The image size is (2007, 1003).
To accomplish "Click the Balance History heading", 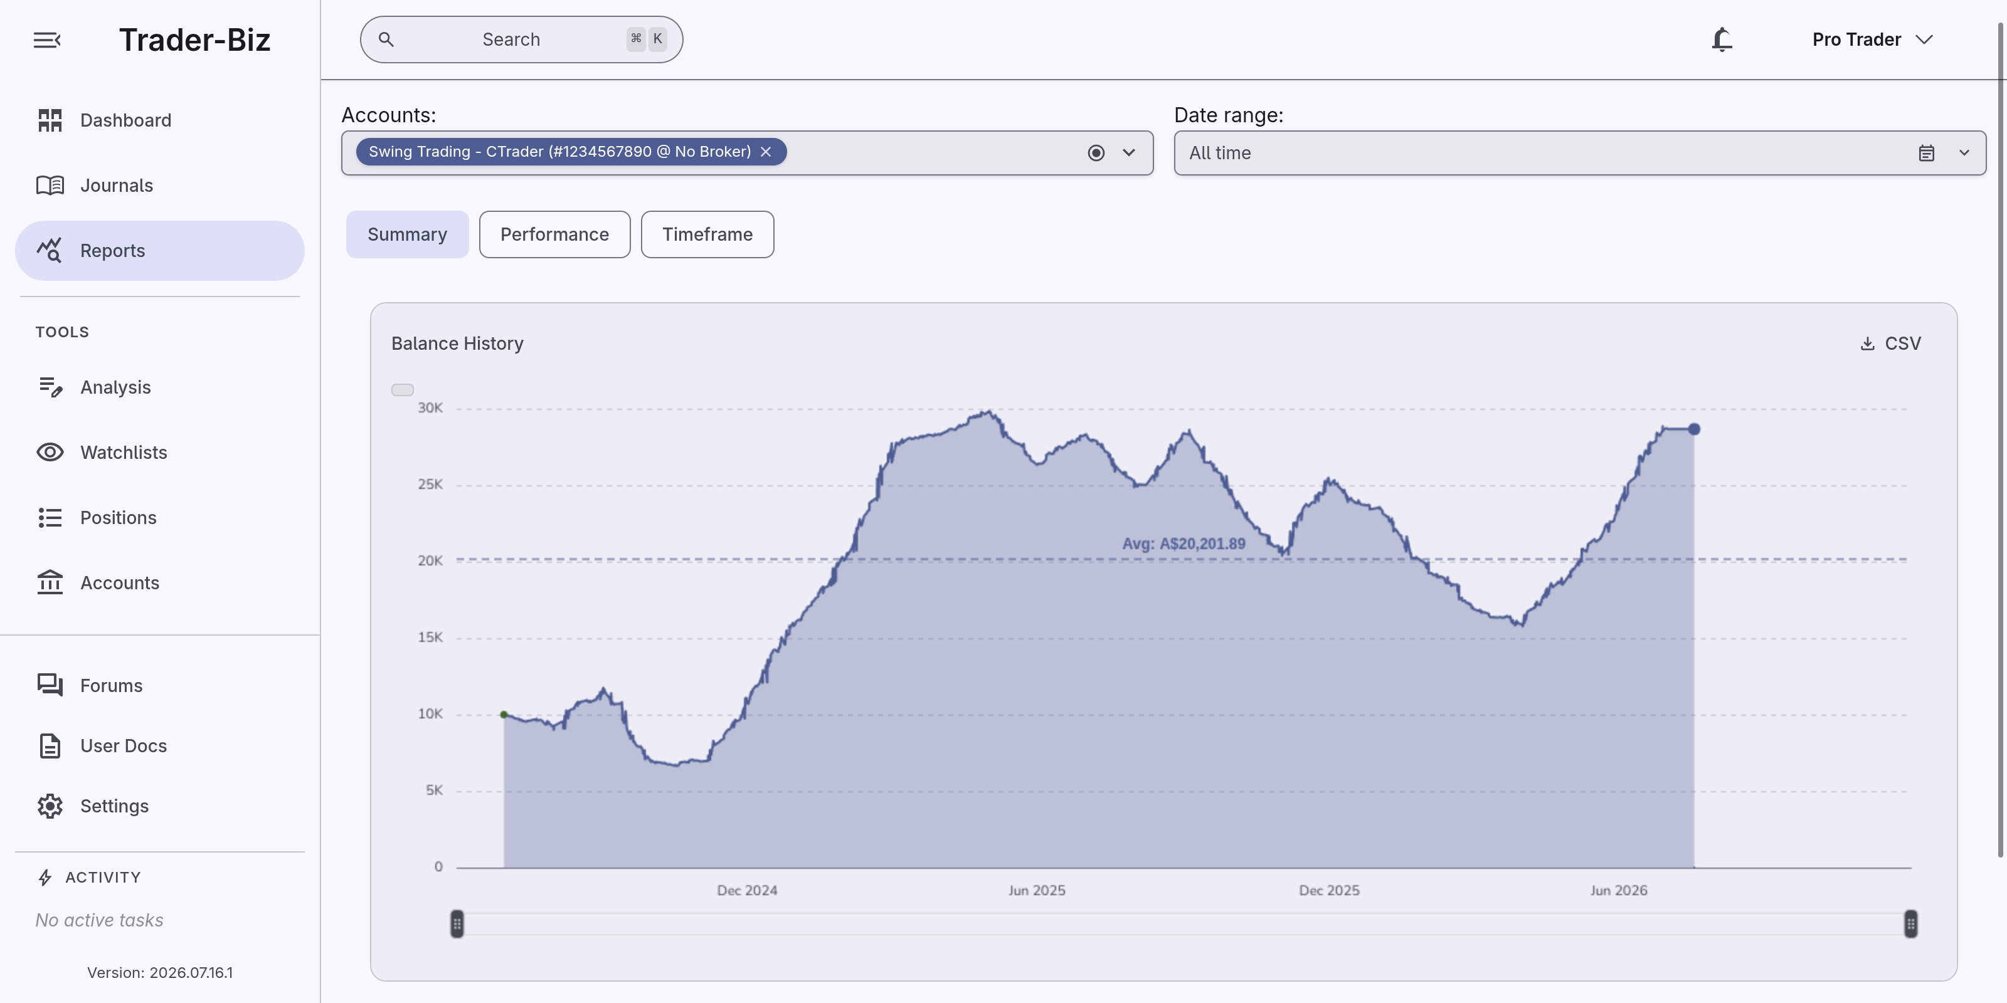I will [x=457, y=344].
